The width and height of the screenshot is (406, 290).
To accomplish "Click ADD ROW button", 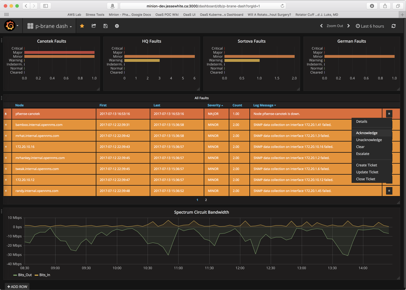I will pos(17,287).
